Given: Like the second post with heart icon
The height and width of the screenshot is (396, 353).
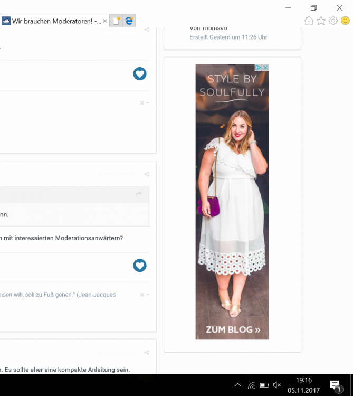Looking at the screenshot, I should point(139,266).
